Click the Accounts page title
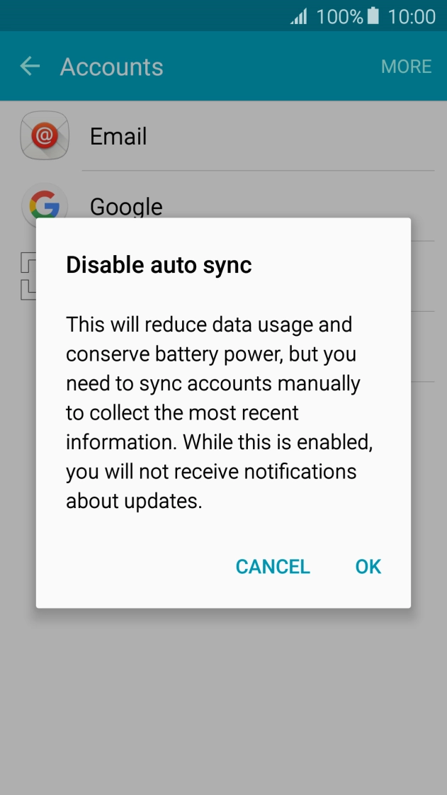 [x=112, y=67]
